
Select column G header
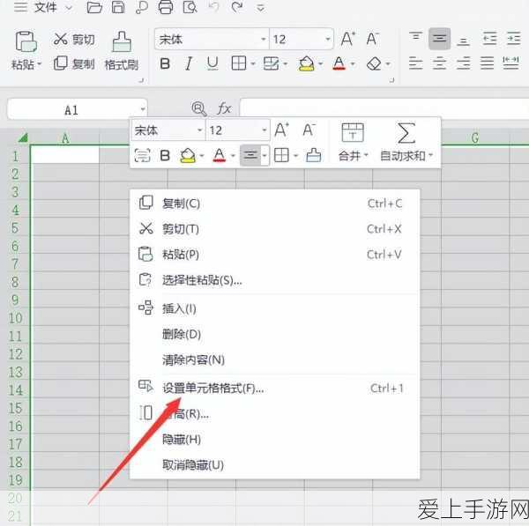pyautogui.click(x=475, y=137)
